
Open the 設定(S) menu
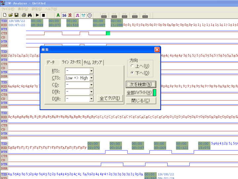click(37, 9)
